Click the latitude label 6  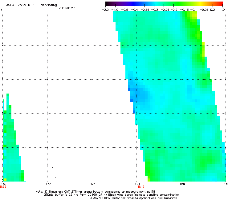(x=2, y=78)
